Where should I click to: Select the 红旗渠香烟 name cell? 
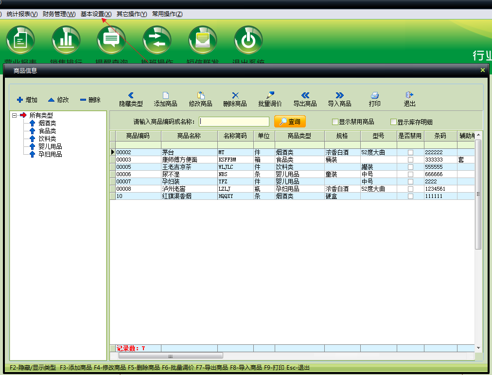[x=189, y=196]
